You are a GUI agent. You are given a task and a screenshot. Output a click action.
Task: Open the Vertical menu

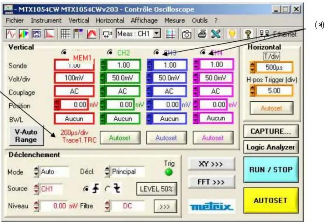pos(79,21)
